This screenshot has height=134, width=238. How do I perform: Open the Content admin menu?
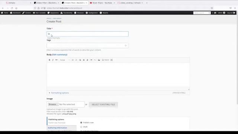pos(26,13)
